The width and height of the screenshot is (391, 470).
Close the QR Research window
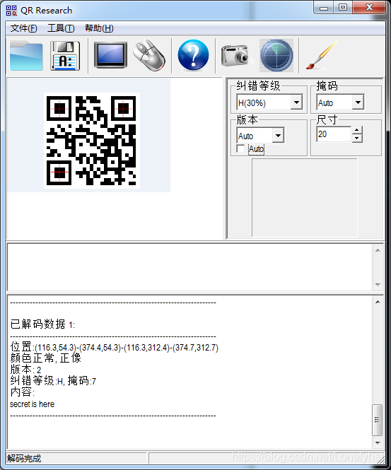pos(369,8)
